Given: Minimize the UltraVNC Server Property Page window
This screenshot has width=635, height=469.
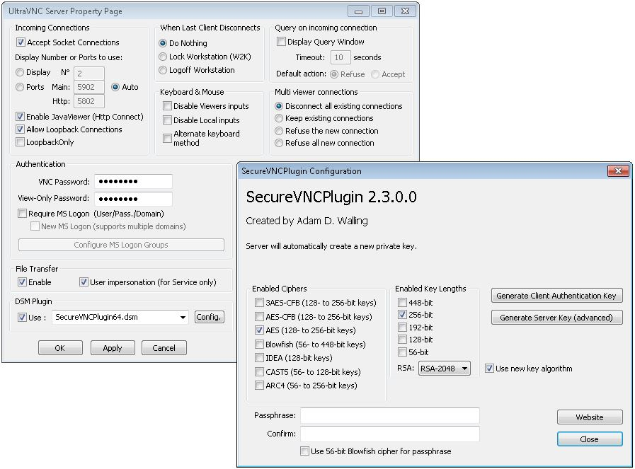Looking at the screenshot, I should (x=358, y=11).
